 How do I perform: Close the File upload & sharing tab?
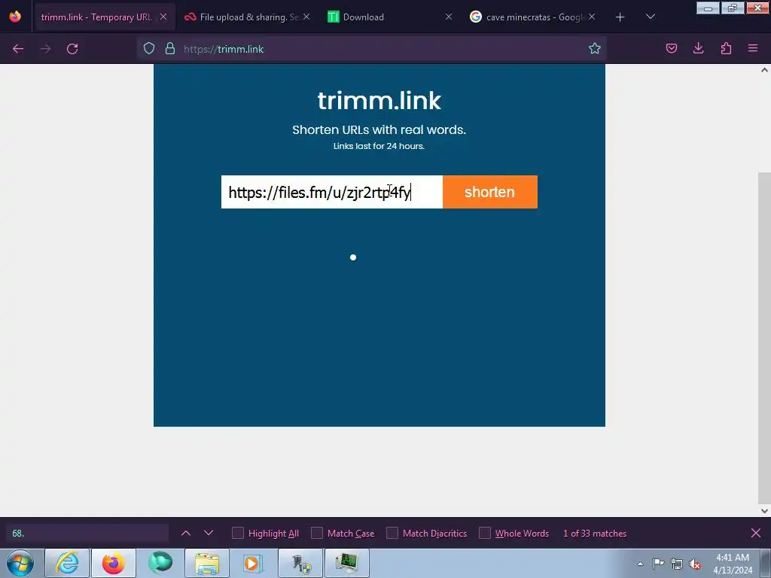coord(306,17)
